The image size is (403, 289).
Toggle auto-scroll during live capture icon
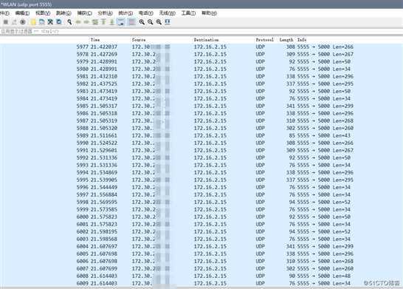coord(121,22)
